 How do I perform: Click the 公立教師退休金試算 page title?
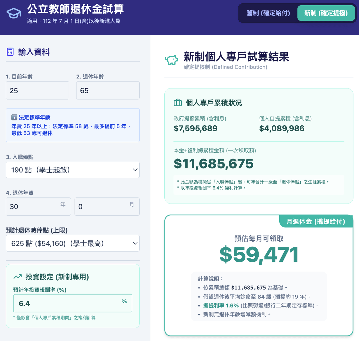click(76, 9)
